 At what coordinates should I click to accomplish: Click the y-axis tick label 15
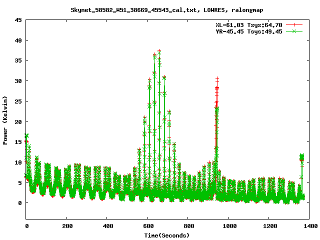tap(18, 142)
